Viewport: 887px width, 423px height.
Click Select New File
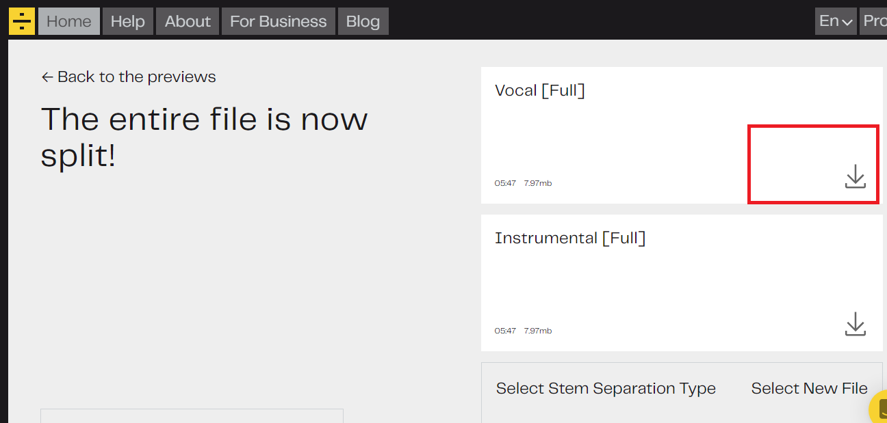pos(809,388)
